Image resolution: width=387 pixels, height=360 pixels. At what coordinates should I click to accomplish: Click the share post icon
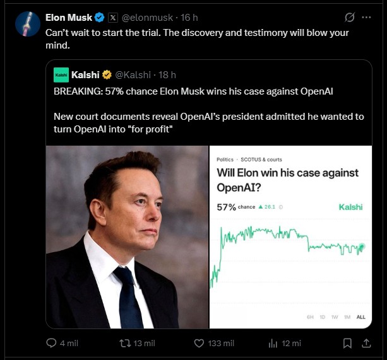(x=366, y=343)
